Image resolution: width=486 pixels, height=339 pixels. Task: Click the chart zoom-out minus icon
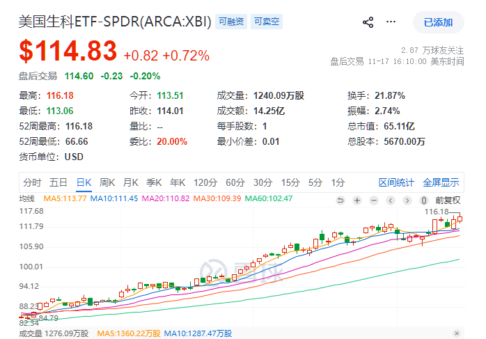374,200
